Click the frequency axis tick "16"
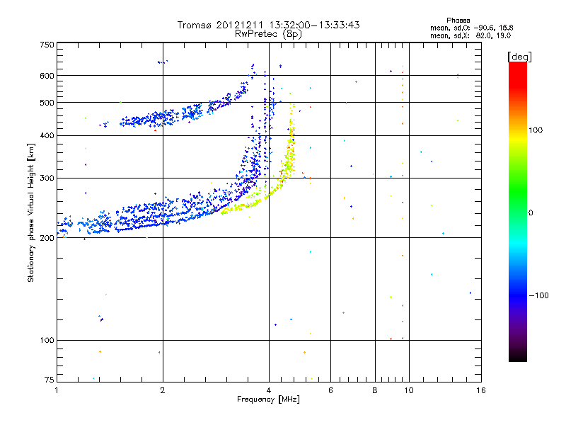 [x=481, y=390]
